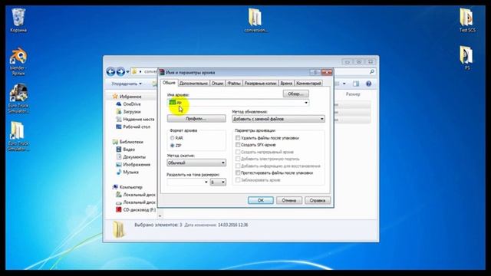Switch to Резервные копии tab
This screenshot has height=276, width=491.
click(x=260, y=84)
